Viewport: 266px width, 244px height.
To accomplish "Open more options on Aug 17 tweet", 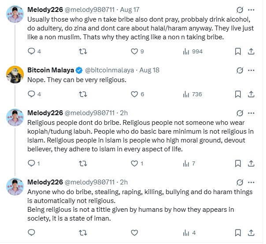I will click(x=251, y=9).
